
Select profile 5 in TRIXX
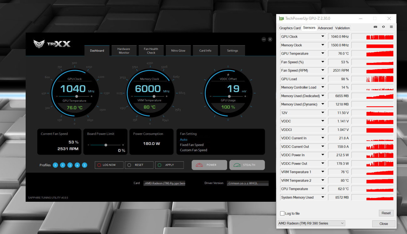click(x=84, y=165)
